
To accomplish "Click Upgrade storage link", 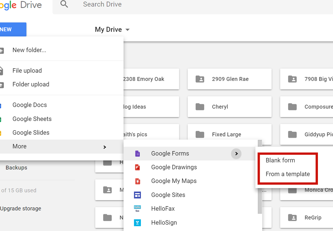I will pos(21,208).
